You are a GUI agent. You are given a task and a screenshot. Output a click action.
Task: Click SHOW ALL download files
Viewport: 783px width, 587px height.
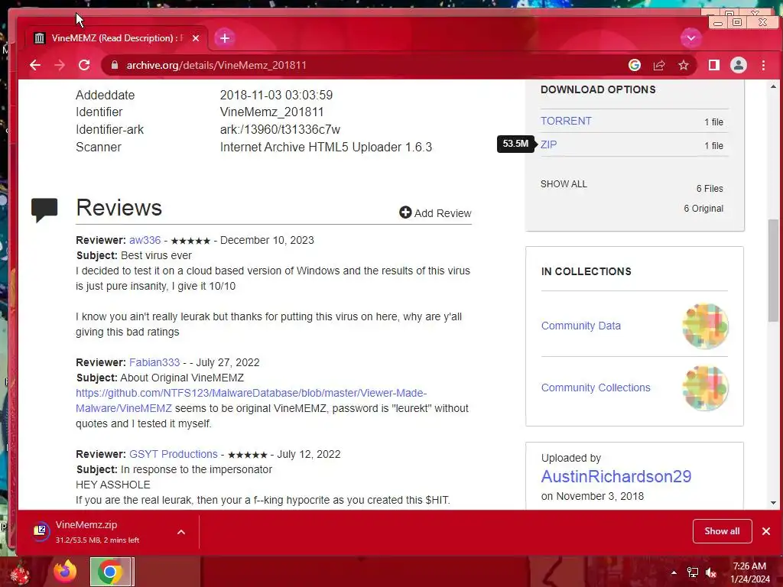[564, 183]
